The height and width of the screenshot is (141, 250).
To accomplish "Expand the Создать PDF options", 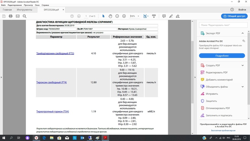I will 243,65.
